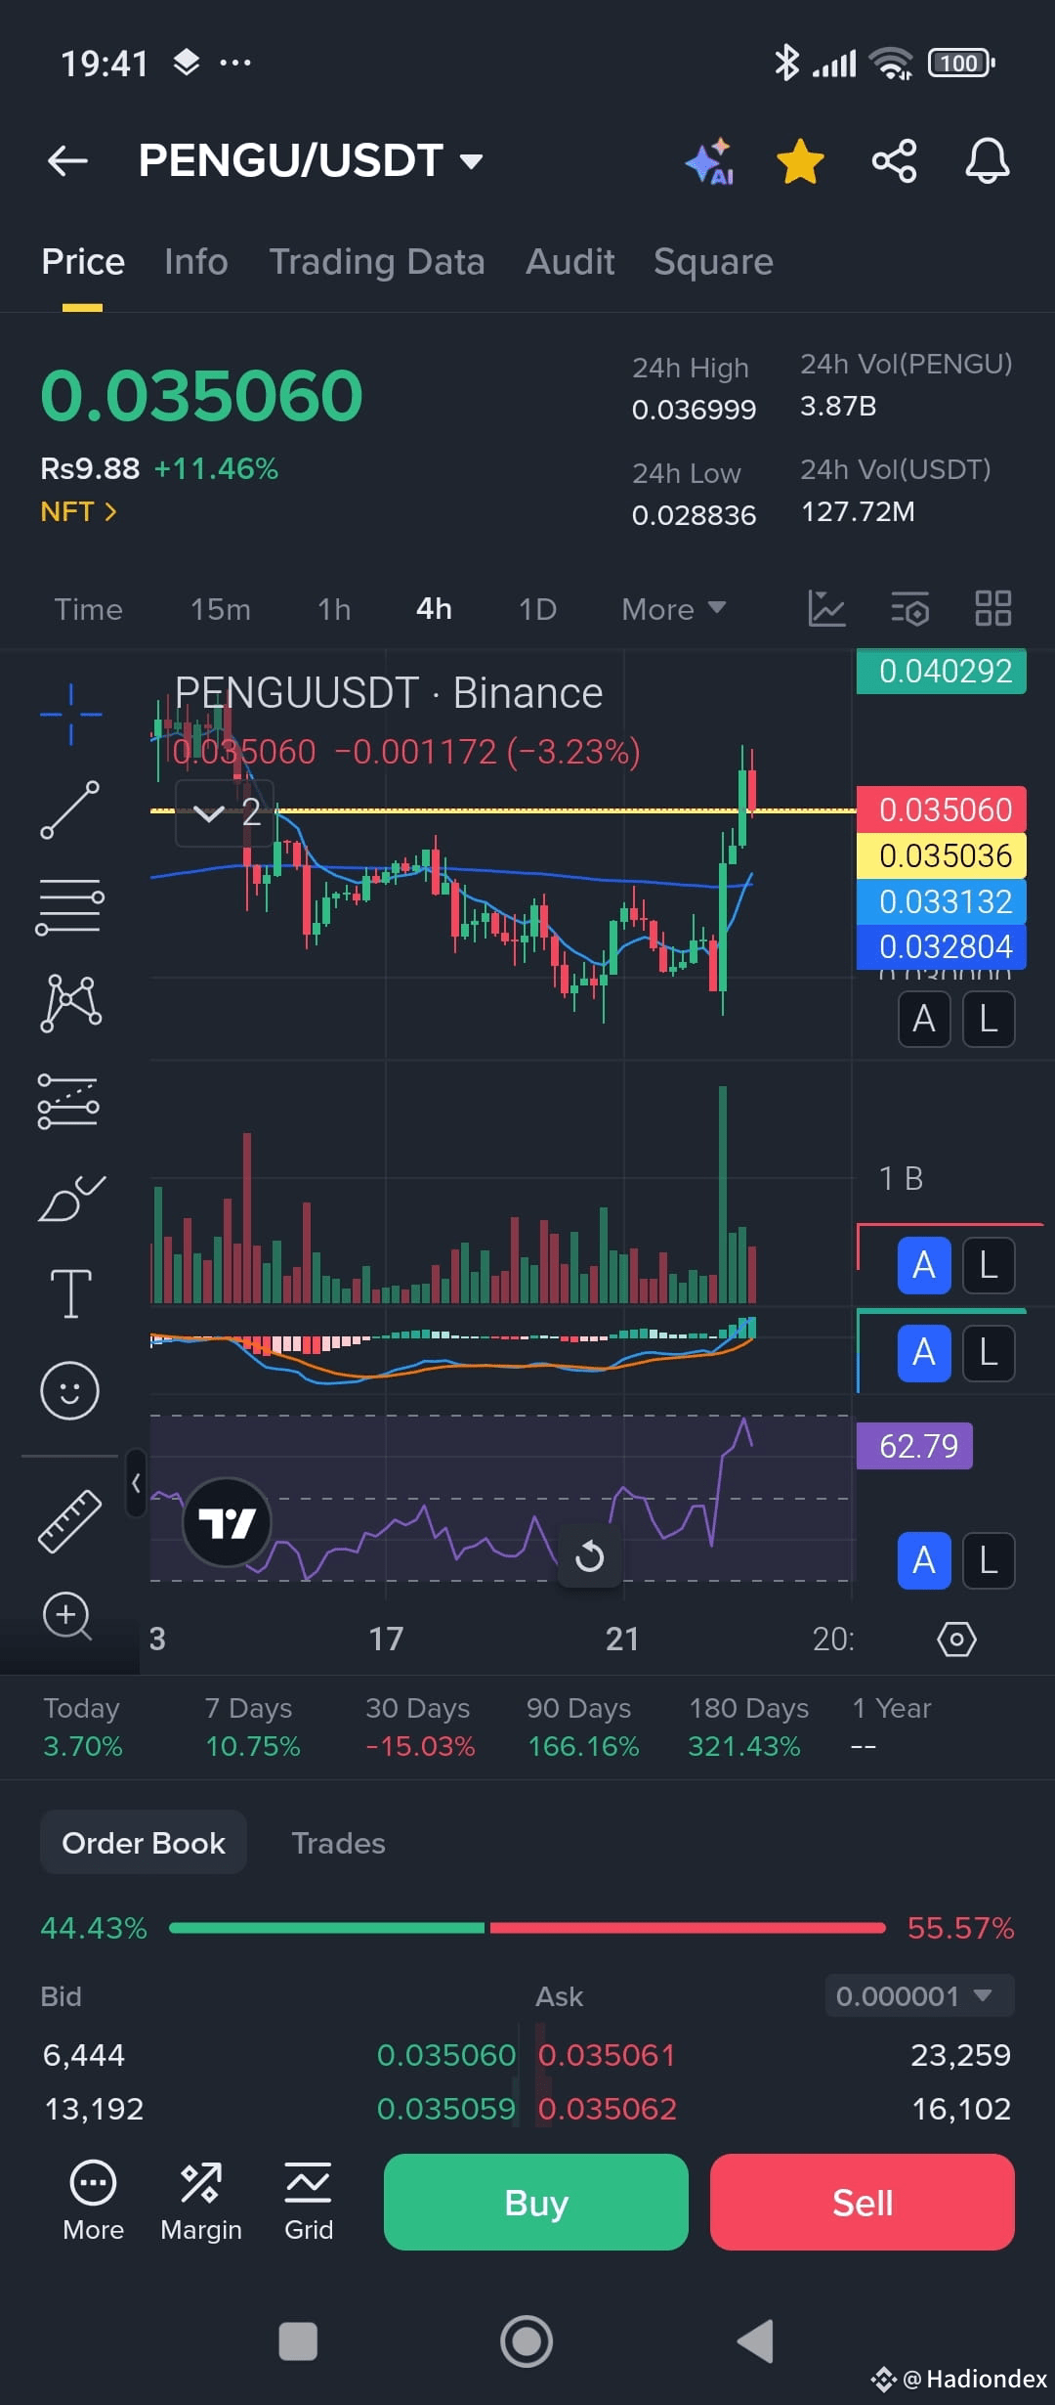Open the Trades tab
Screen dimensions: 1055x2405
[x=338, y=1843]
